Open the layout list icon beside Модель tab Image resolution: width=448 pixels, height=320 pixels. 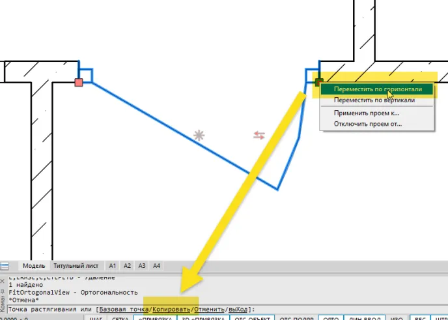coord(5,266)
